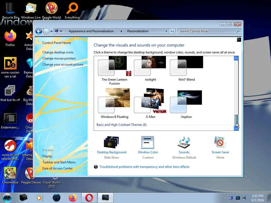Click the system tray volume icon
Viewport: 271px width, 203px height.
tap(244, 198)
